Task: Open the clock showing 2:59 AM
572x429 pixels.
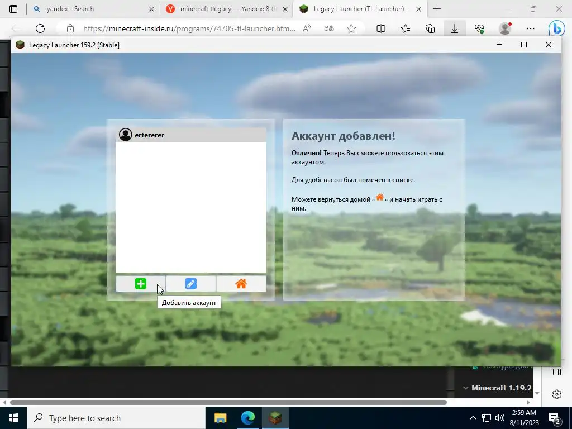Action: (524, 418)
